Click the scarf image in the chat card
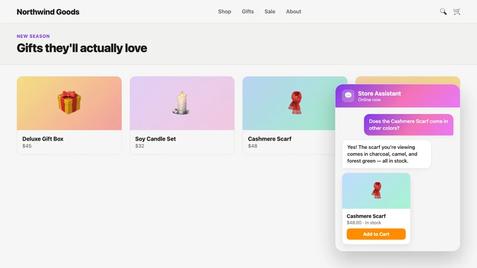This screenshot has height=268, width=477. [376, 191]
